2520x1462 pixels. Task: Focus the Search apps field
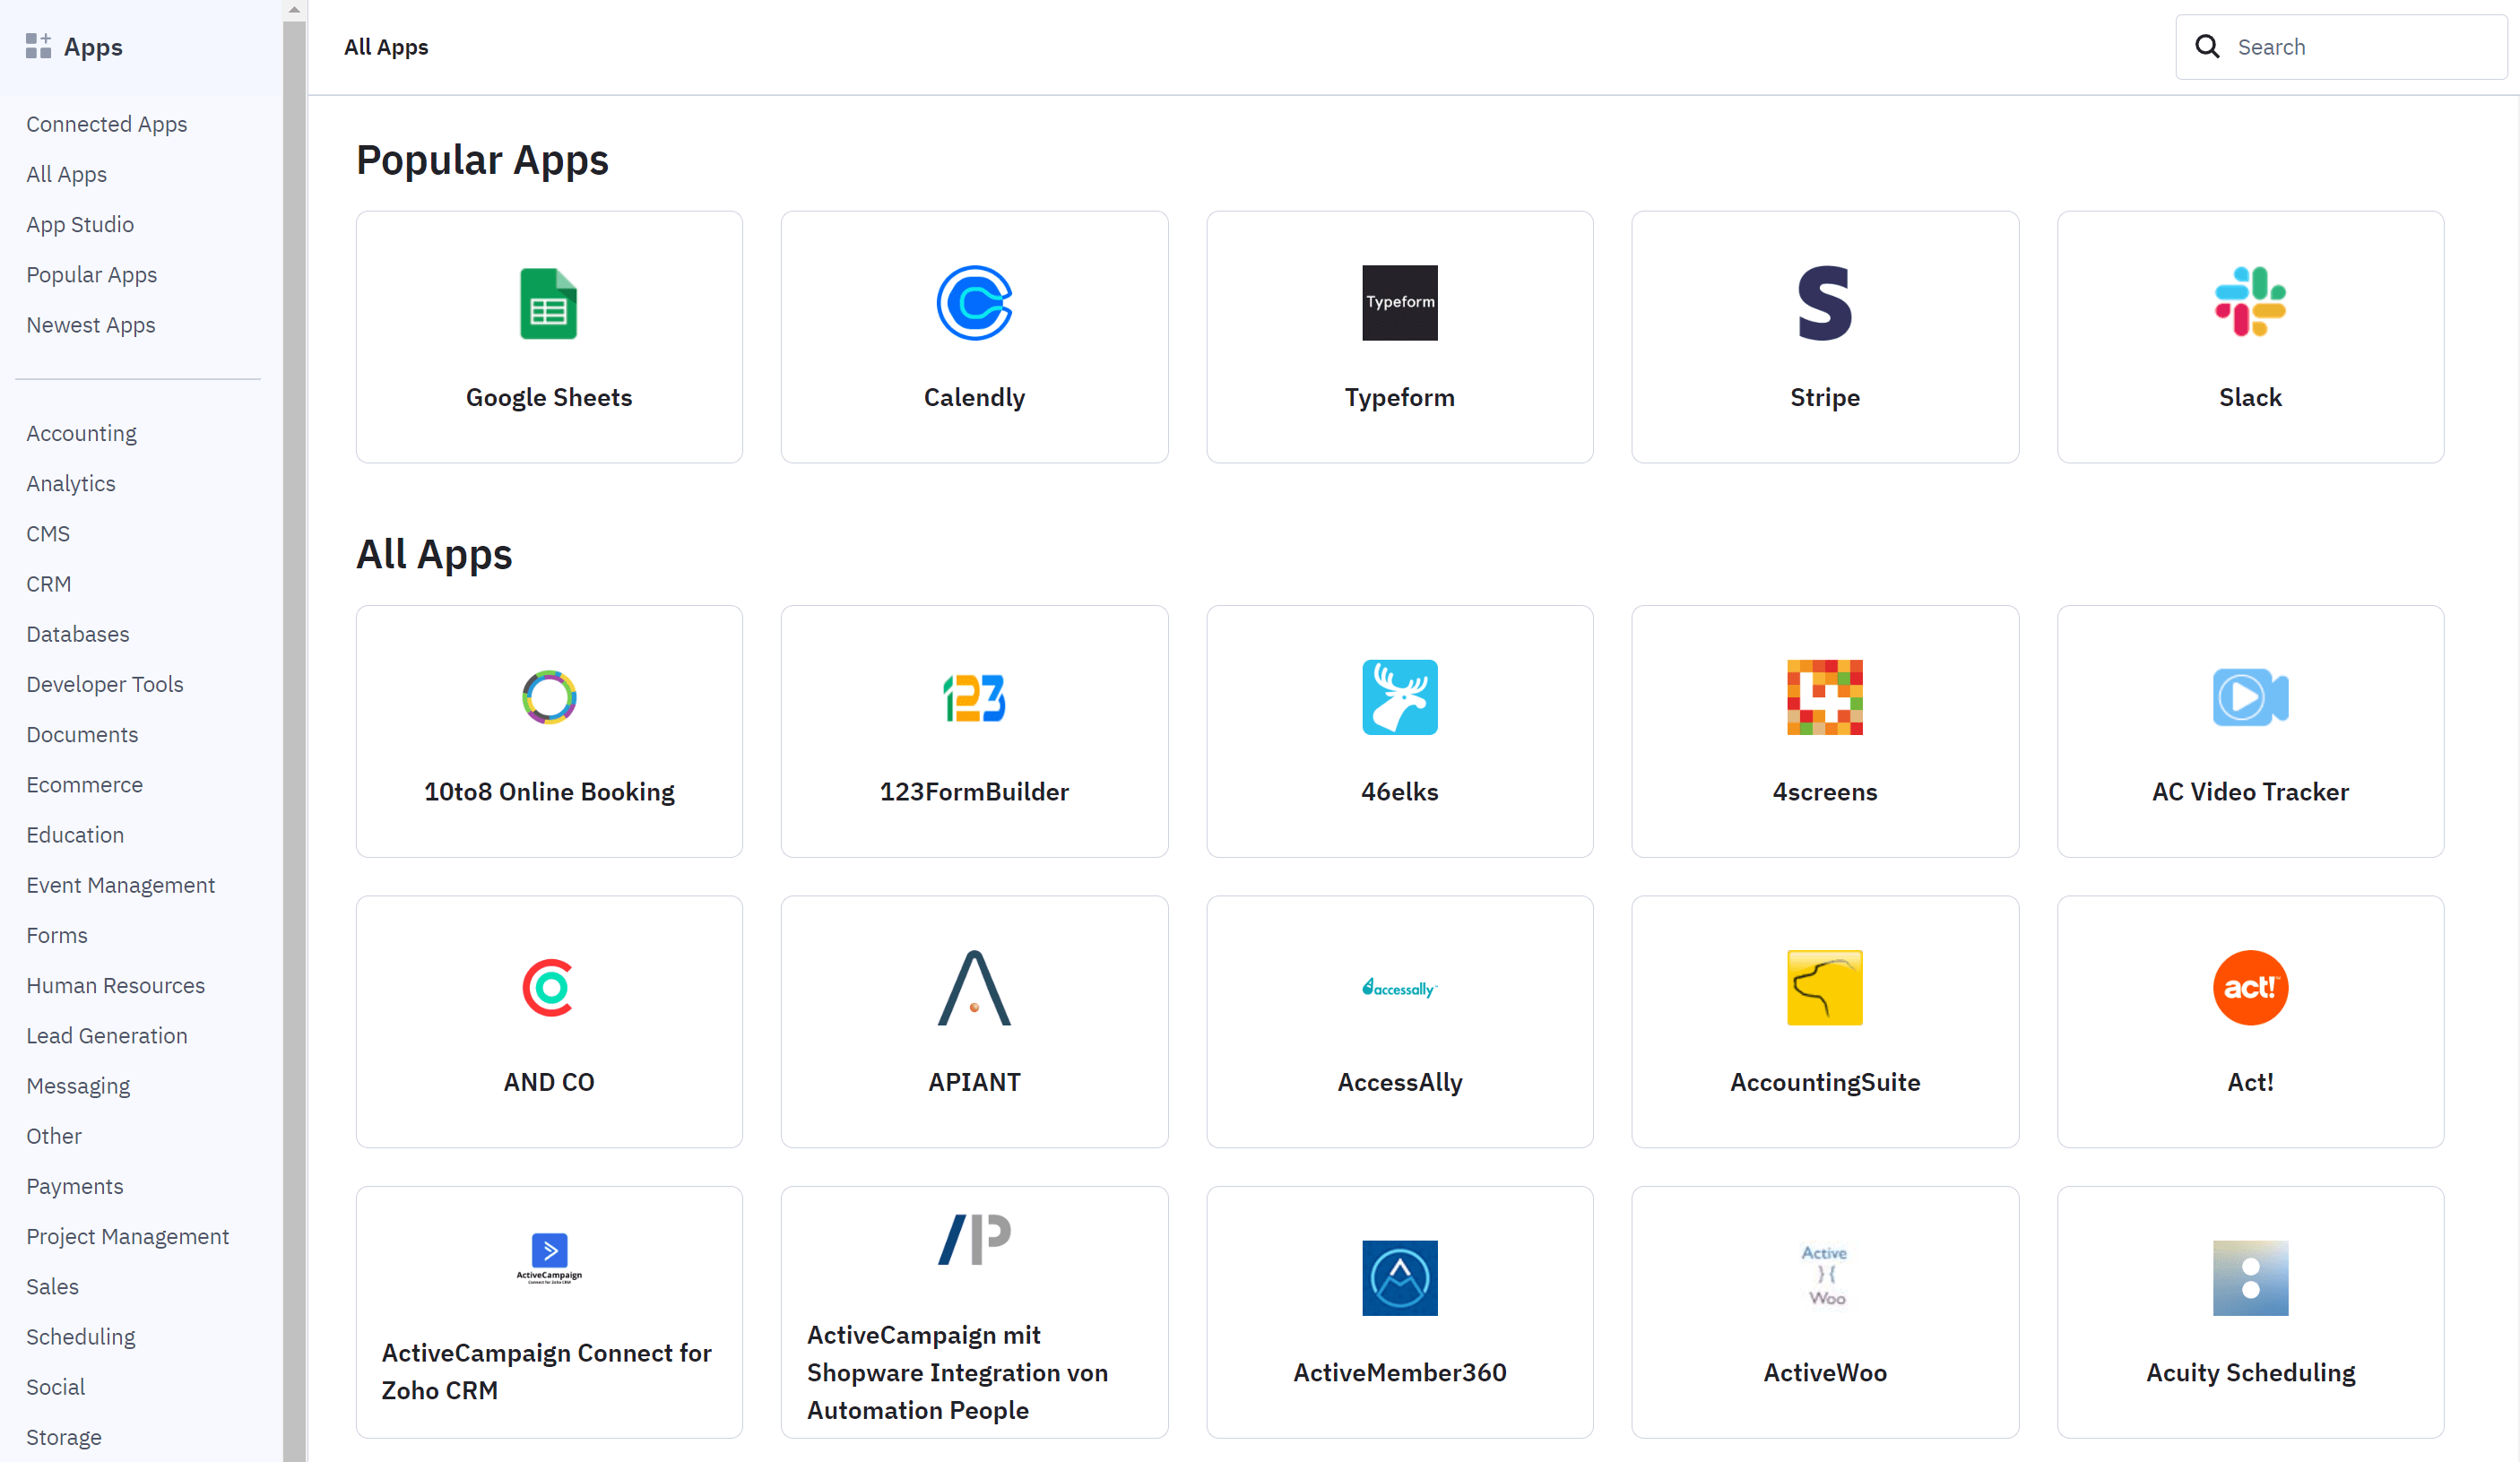click(x=2340, y=46)
